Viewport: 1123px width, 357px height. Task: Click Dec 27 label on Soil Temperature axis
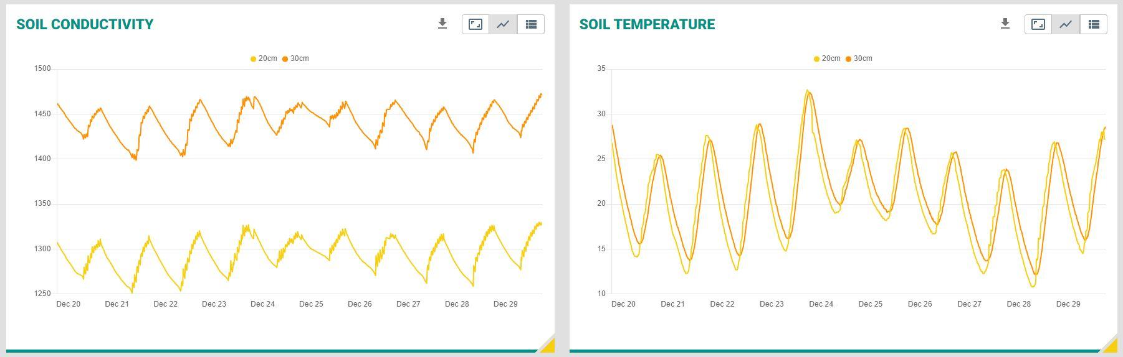(x=969, y=304)
